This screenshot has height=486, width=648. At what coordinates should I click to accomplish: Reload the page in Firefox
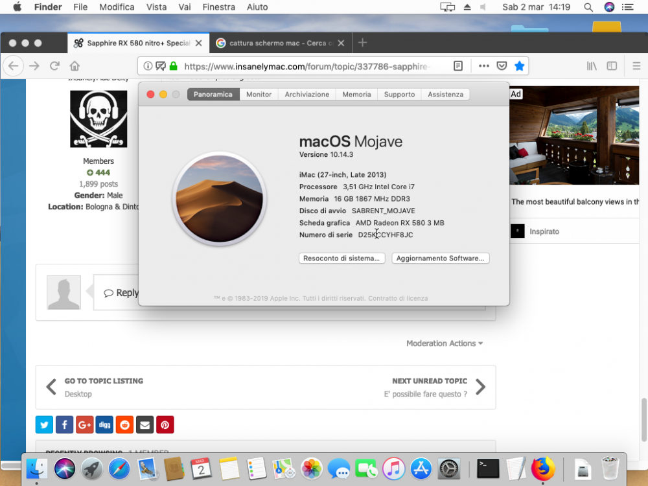click(54, 66)
